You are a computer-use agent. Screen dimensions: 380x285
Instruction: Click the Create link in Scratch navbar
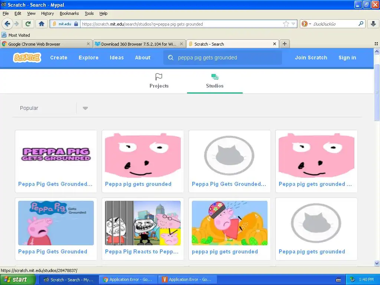[59, 58]
